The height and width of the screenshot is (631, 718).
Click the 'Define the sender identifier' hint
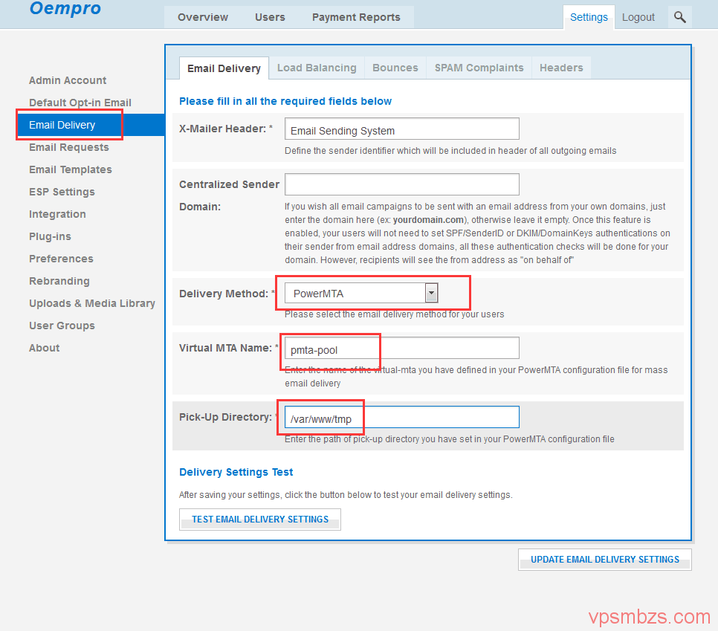[x=450, y=151]
